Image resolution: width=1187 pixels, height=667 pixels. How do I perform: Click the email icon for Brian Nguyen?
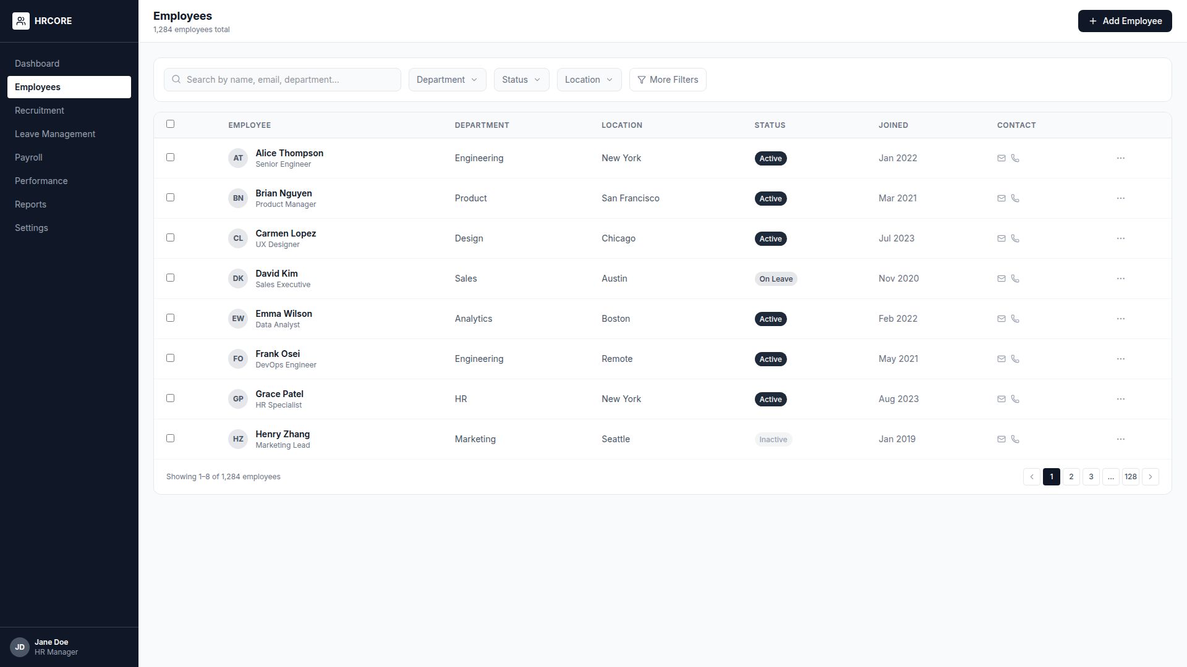tap(1002, 198)
